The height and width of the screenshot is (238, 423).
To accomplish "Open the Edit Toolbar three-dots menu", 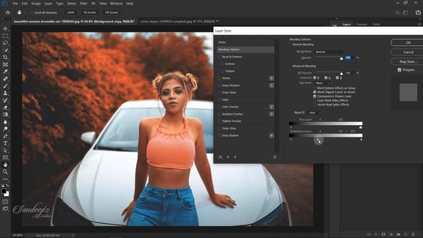I will tap(5, 179).
